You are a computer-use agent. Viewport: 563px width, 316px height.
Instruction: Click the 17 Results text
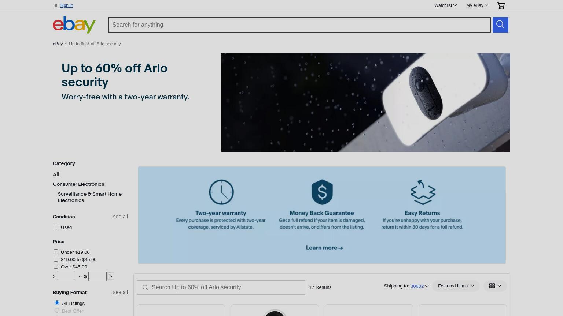(x=320, y=287)
